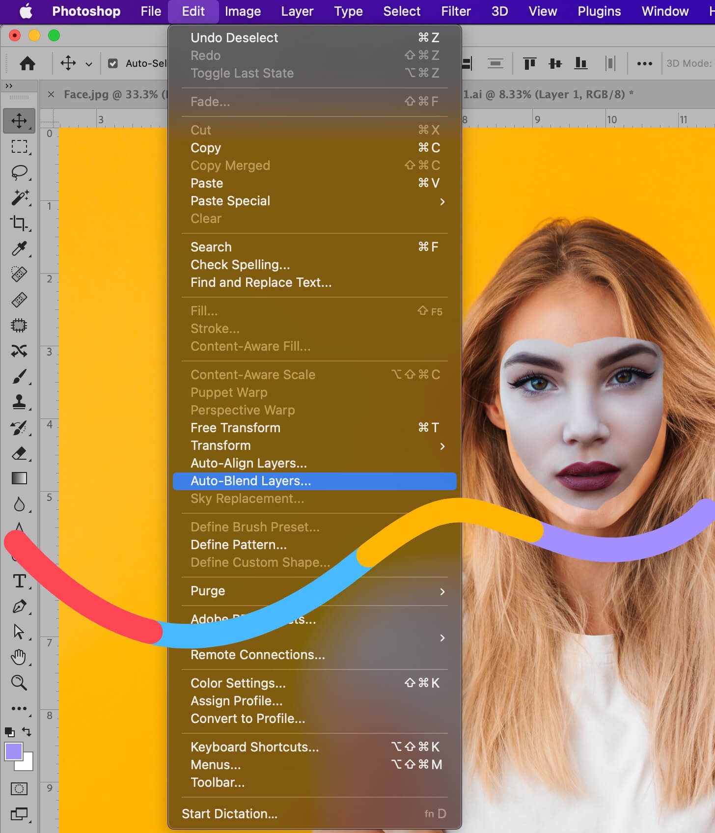Select the Hand tool
715x833 pixels.
click(x=19, y=657)
